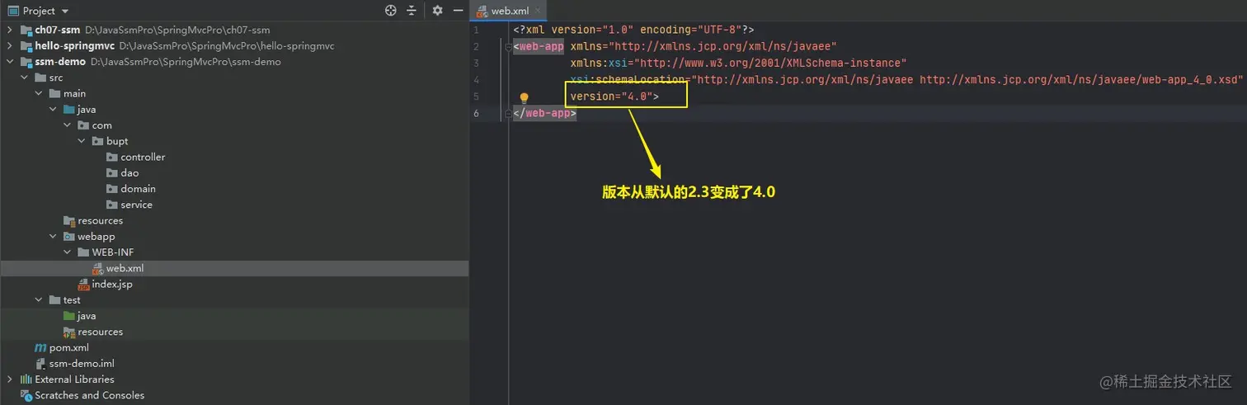This screenshot has width=1247, height=405.
Task: Click the xmlns:xsi attribute line
Action: [x=738, y=63]
